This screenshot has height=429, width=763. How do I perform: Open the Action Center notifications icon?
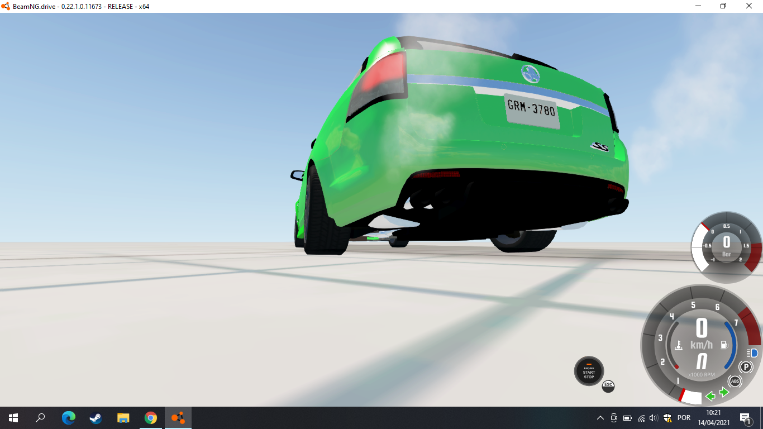(x=745, y=418)
